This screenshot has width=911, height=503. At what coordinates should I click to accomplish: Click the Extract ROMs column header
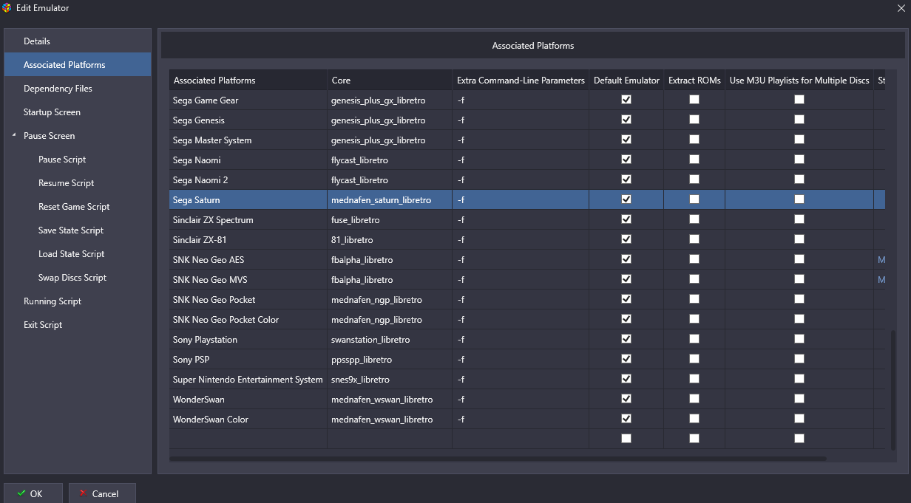click(694, 81)
